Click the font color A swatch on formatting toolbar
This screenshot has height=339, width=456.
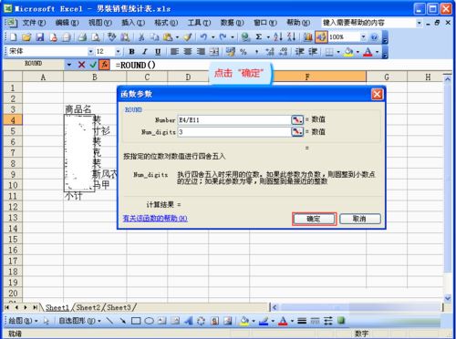pyautogui.click(x=368, y=52)
